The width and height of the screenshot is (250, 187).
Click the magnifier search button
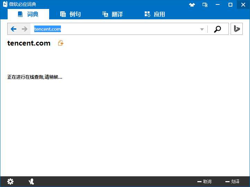(217, 29)
